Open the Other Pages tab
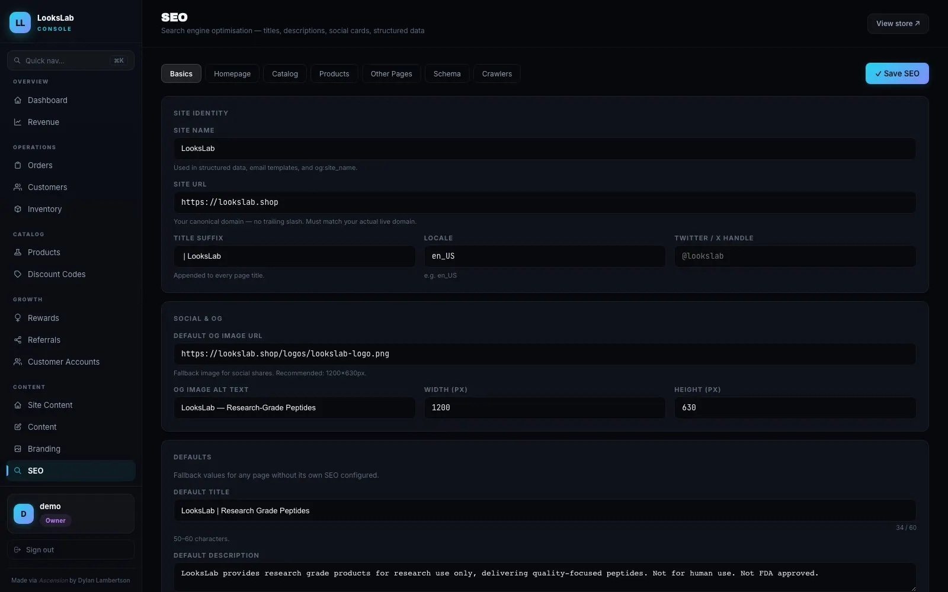Screen dimensions: 948x592 pos(391,73)
